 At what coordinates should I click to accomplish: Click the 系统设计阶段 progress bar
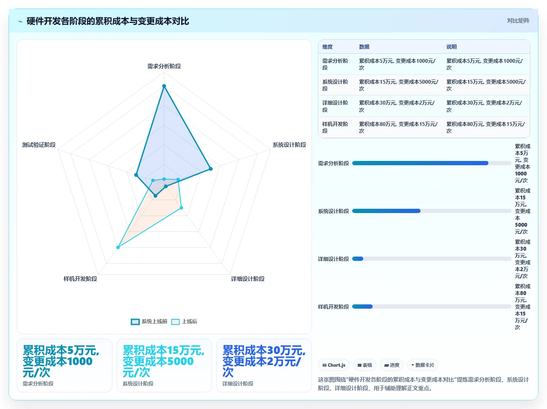(432, 211)
